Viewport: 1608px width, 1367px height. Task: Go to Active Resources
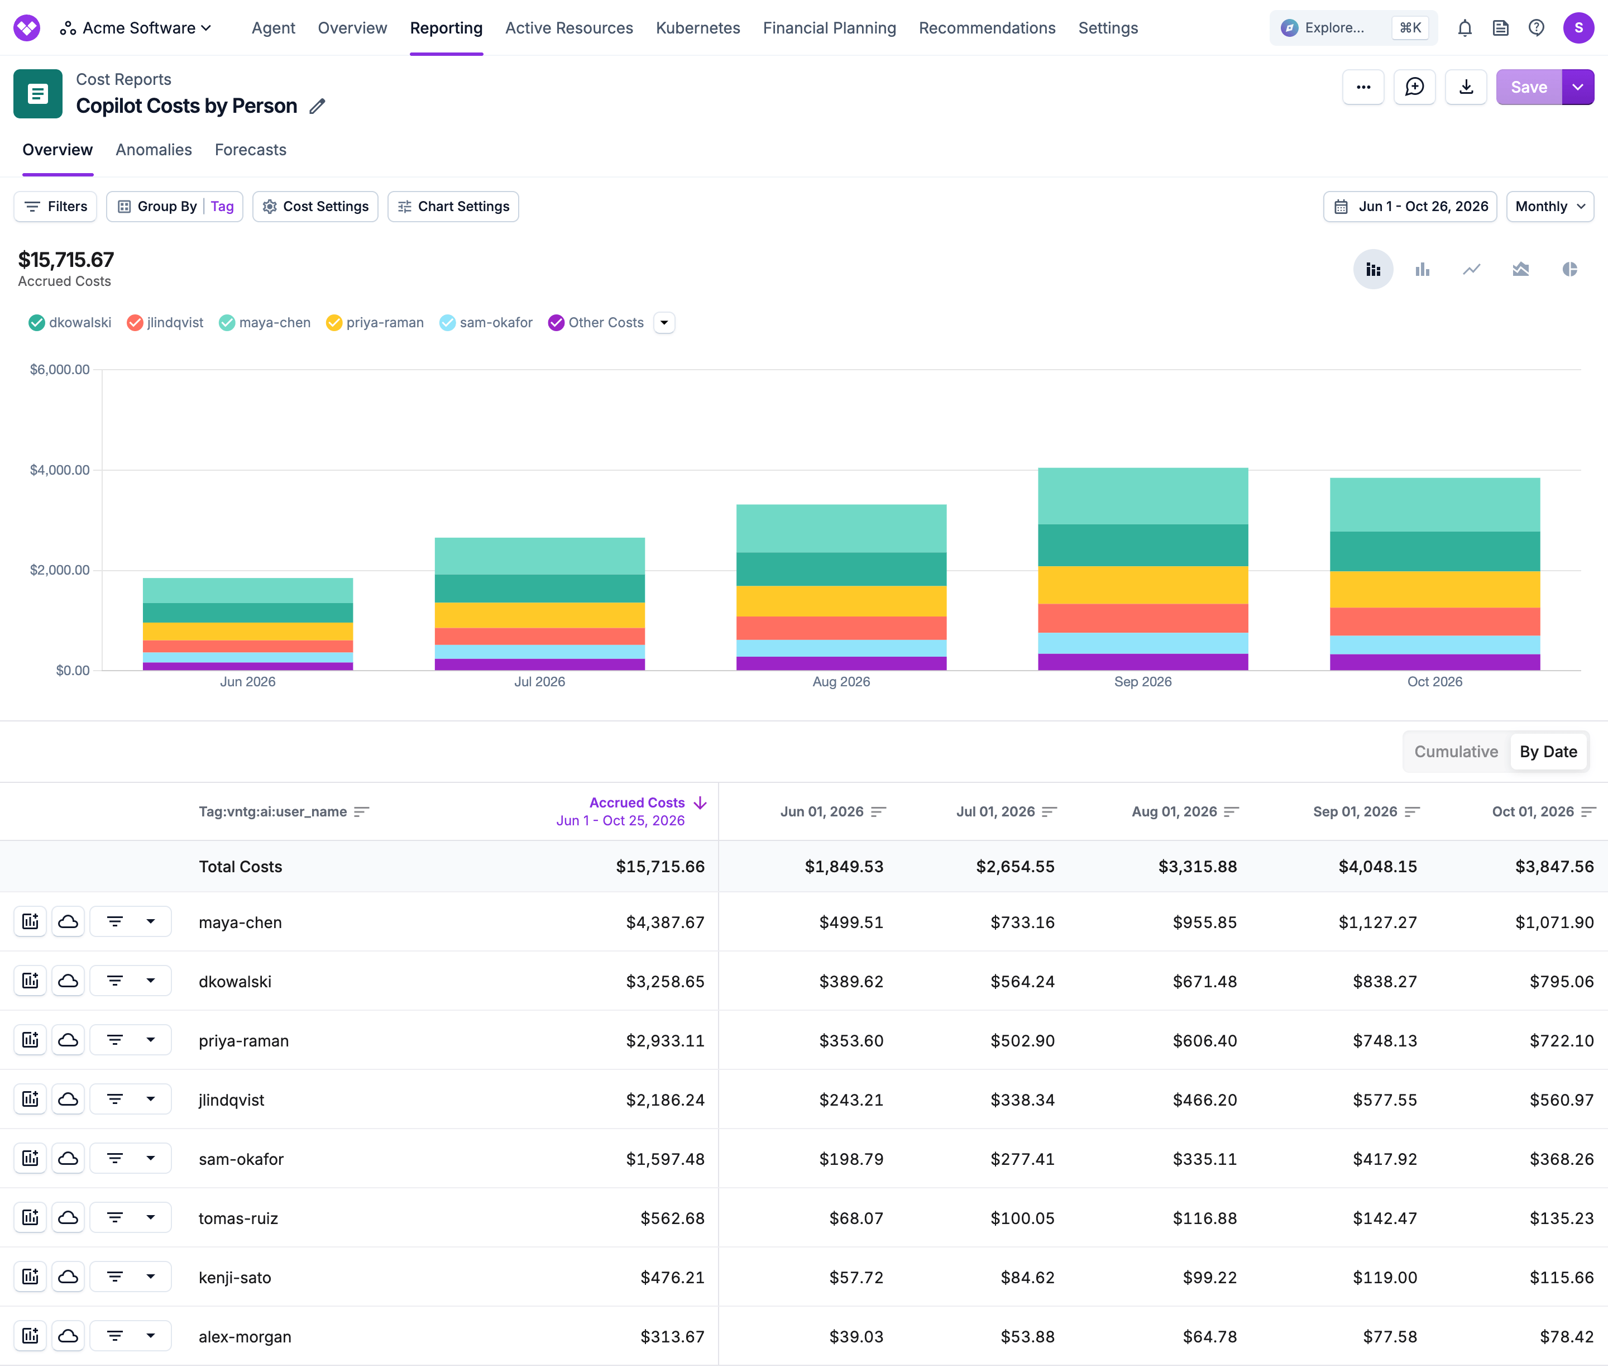pos(569,28)
